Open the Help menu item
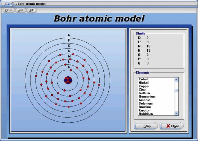Viewport: 198px width, 141px height. click(x=31, y=10)
